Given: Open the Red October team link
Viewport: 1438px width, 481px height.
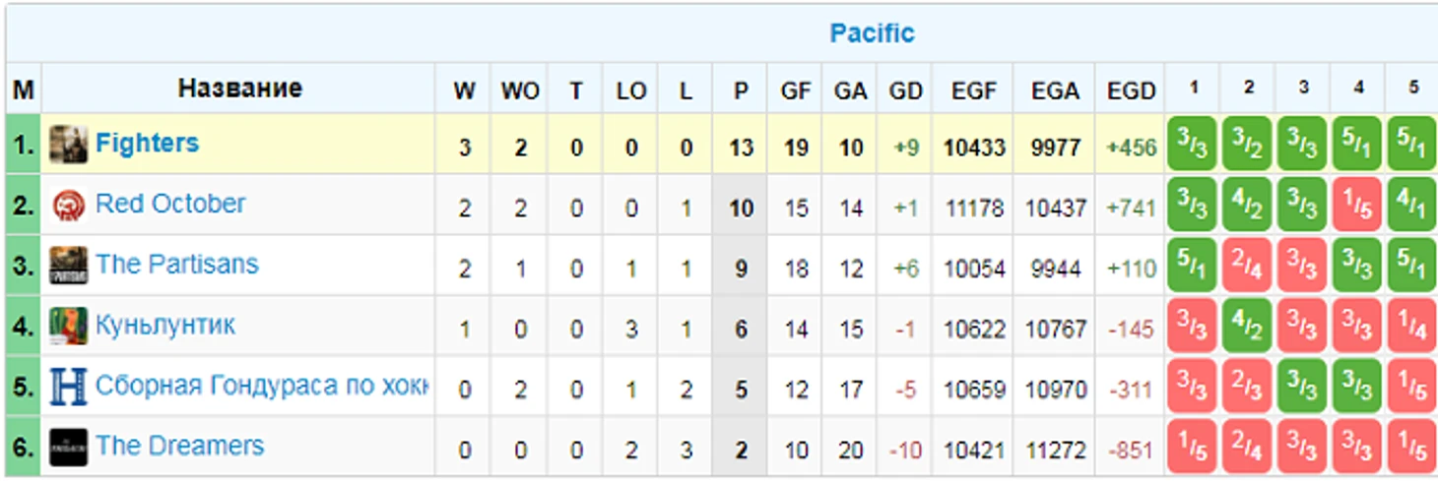Looking at the screenshot, I should coord(169,205).
